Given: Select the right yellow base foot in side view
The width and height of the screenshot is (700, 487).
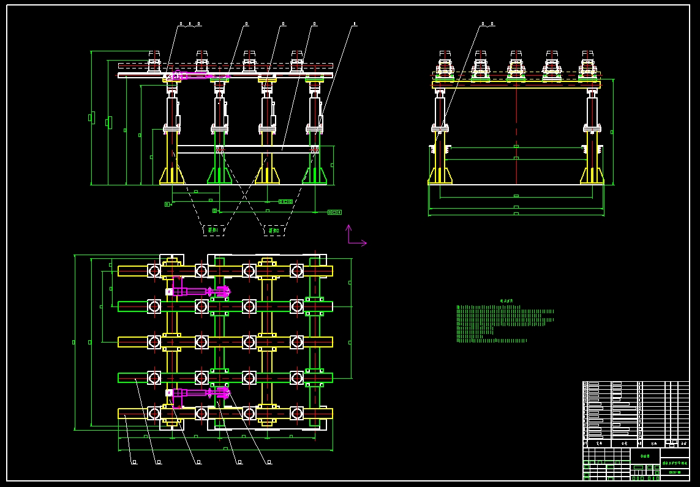Looking at the screenshot, I should click(x=592, y=175).
